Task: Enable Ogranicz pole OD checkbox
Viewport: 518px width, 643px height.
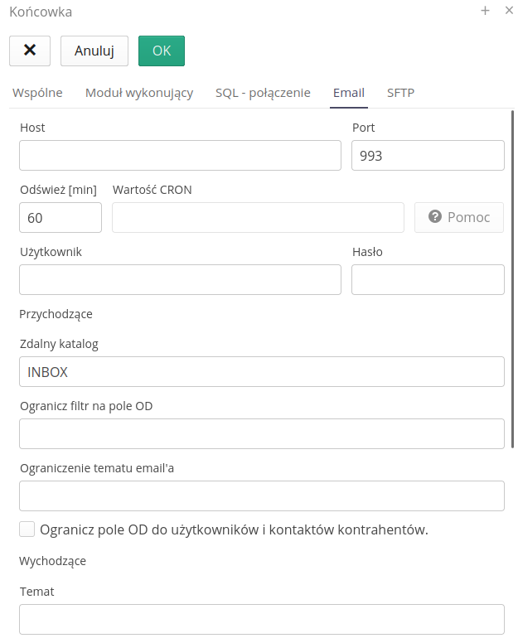Action: pos(27,529)
